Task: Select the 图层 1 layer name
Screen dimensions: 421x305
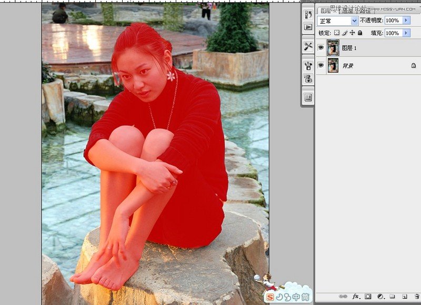Action: tap(349, 48)
